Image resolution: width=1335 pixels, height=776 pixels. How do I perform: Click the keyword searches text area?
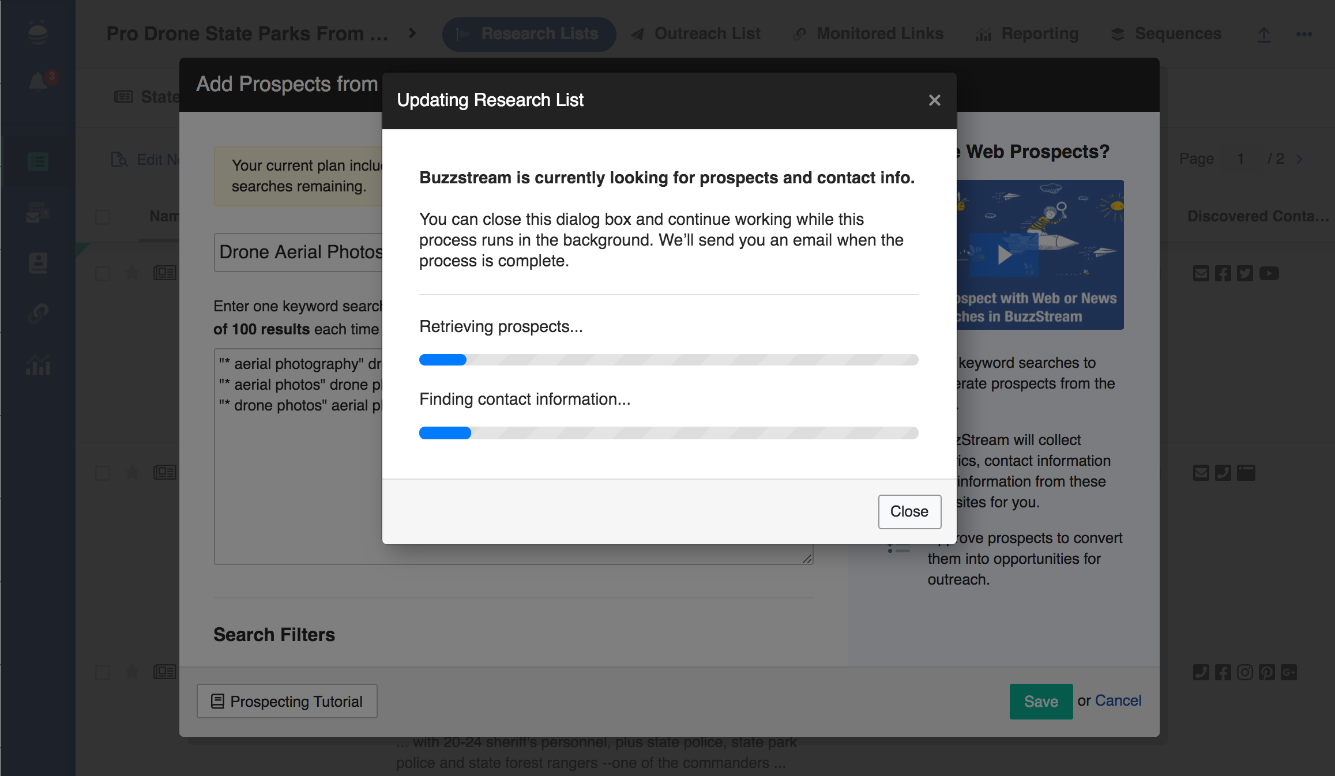click(x=298, y=455)
